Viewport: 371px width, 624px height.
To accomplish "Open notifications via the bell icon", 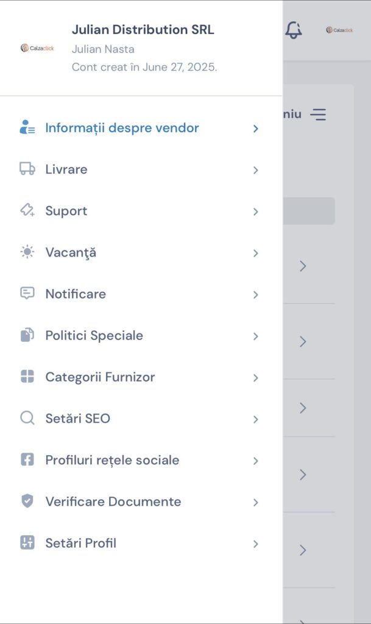I will coord(294,30).
